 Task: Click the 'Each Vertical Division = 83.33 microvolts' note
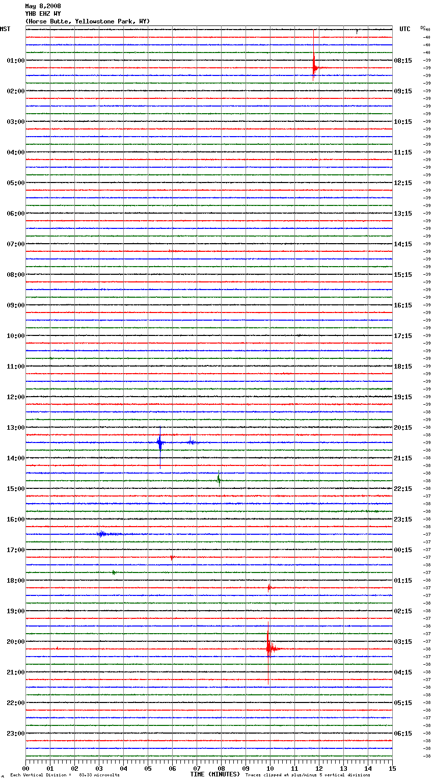[65, 775]
